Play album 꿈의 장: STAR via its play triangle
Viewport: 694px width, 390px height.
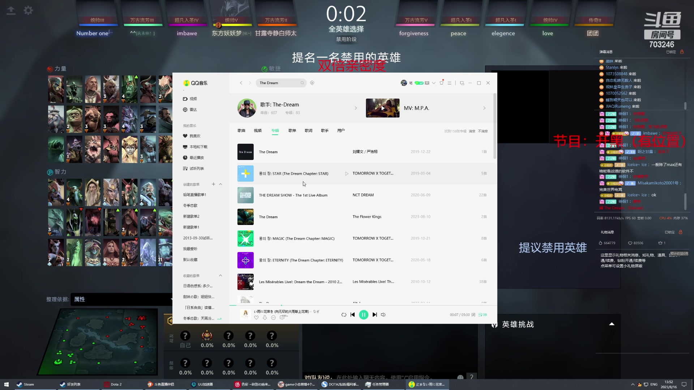347,173
